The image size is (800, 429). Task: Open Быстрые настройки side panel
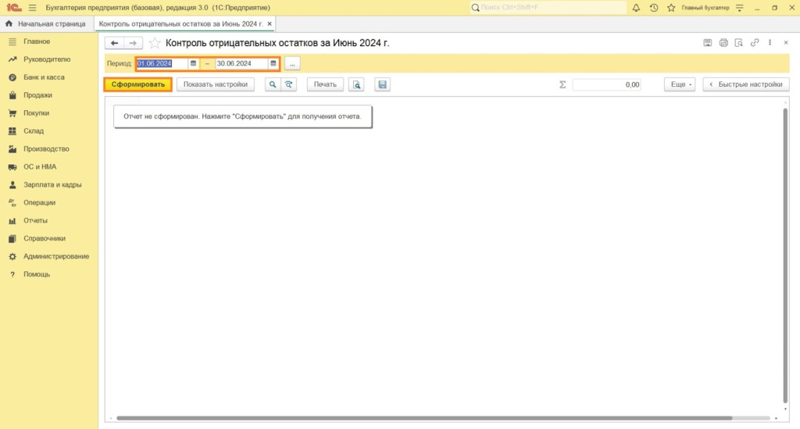745,84
